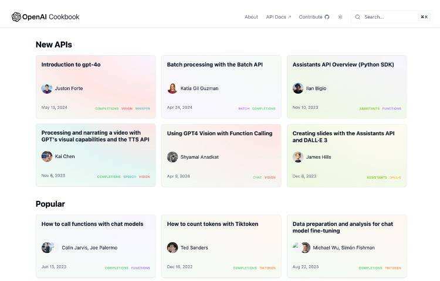Open the Introduction to gpt-4o article
440x281 pixels.
(x=71, y=65)
